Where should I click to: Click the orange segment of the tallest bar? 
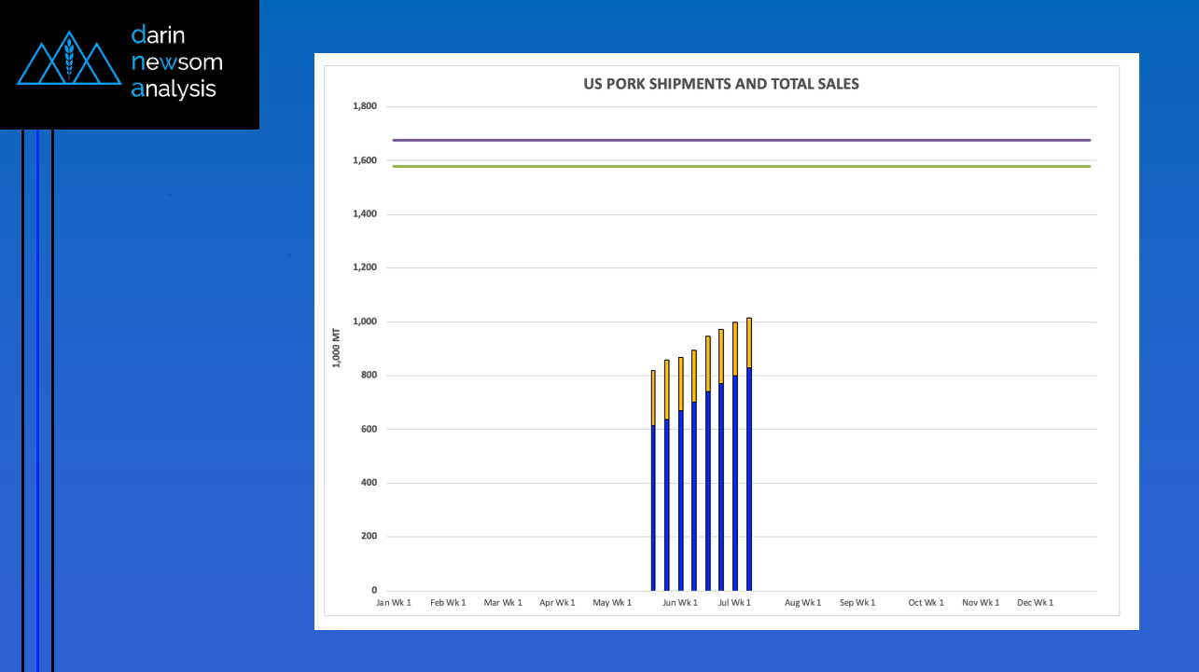[x=749, y=343]
